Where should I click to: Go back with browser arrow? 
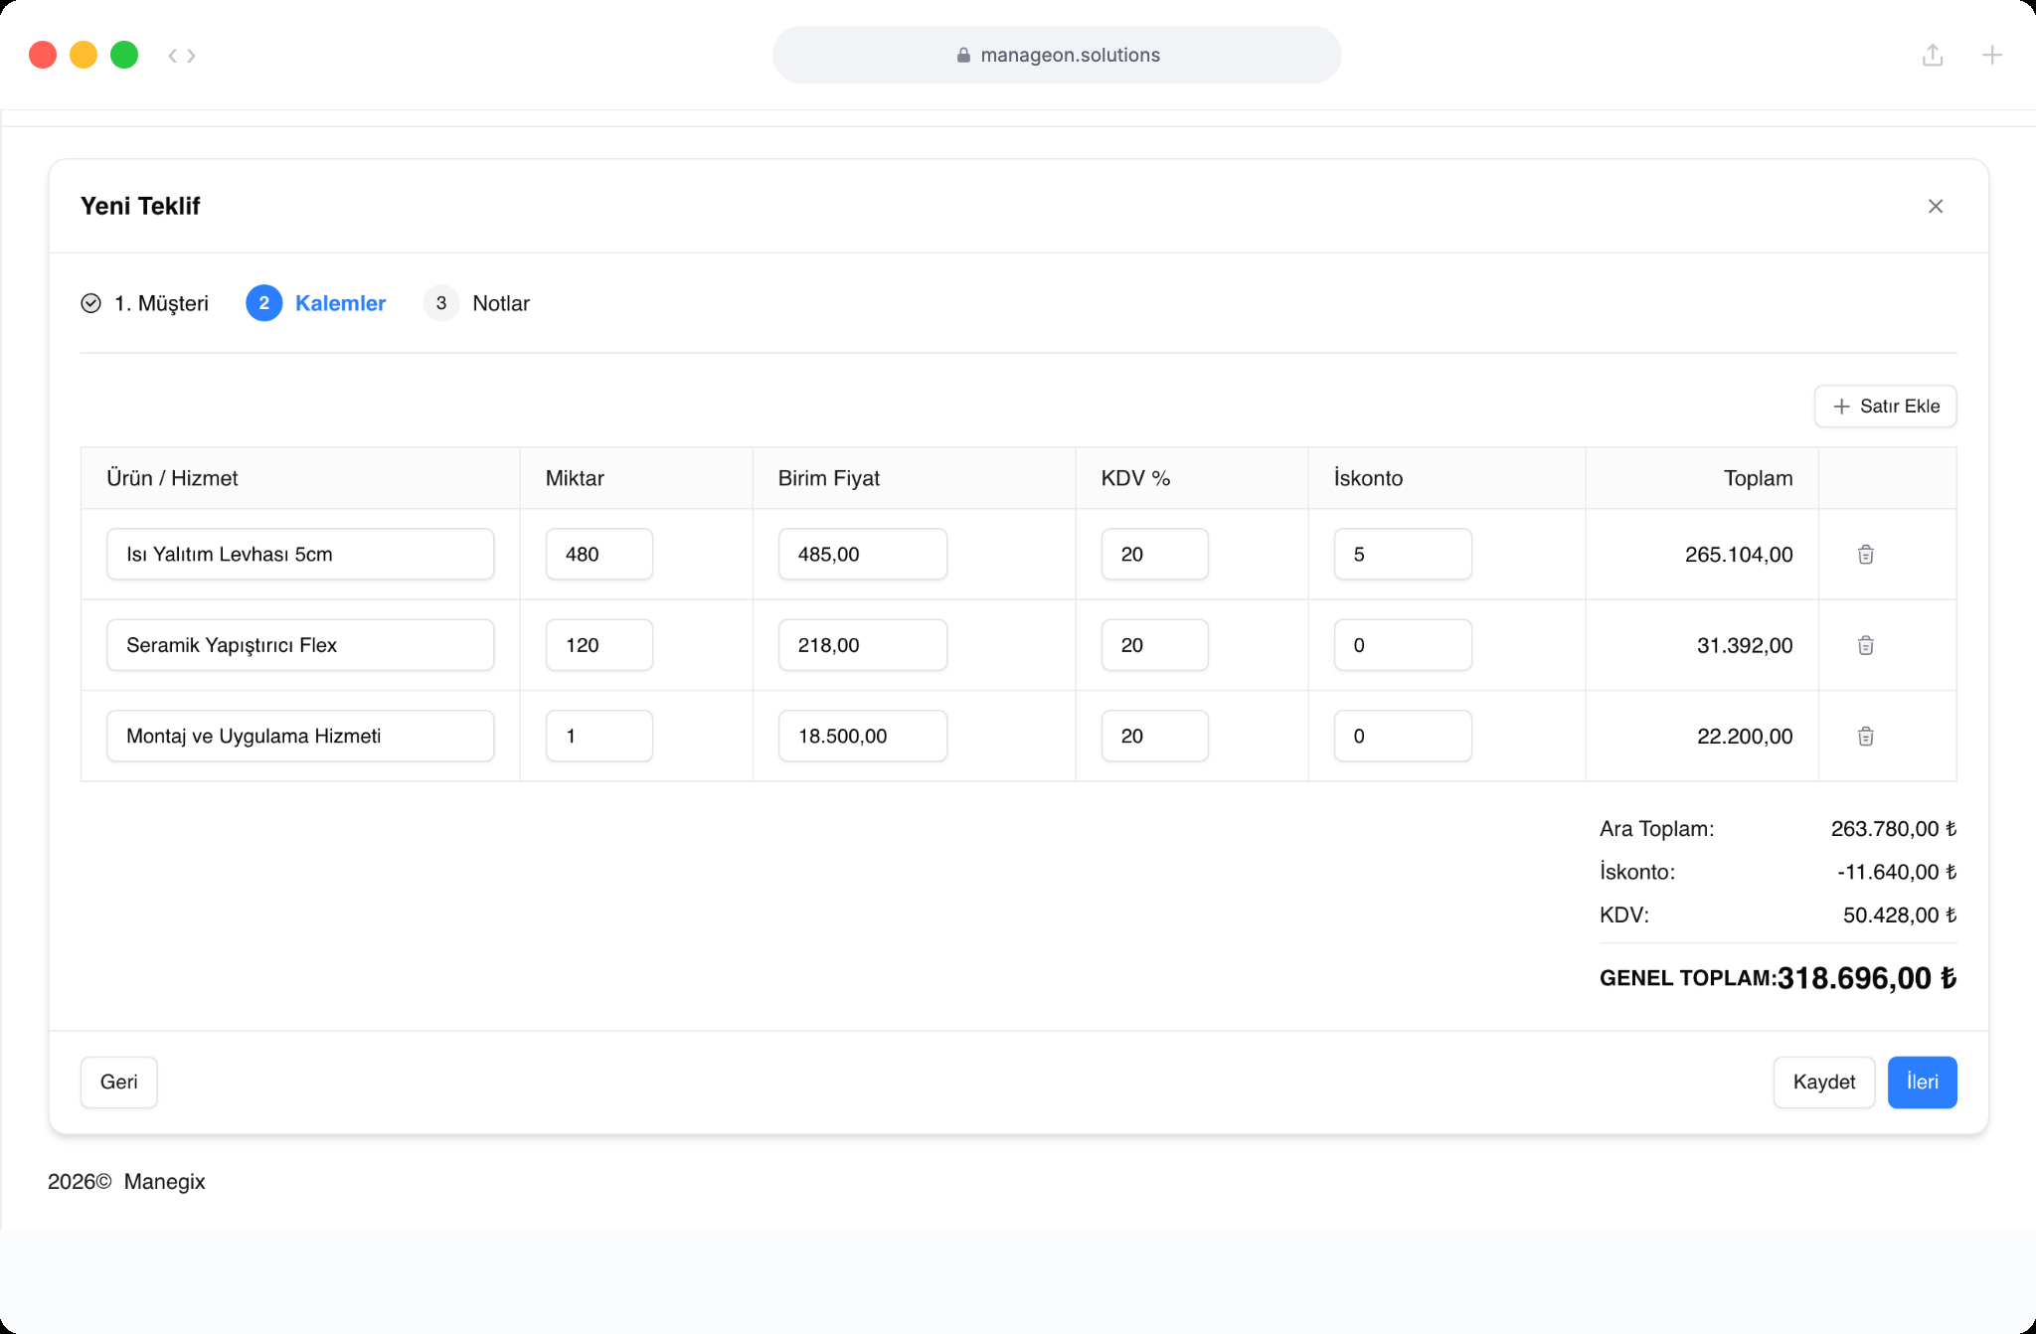click(173, 56)
